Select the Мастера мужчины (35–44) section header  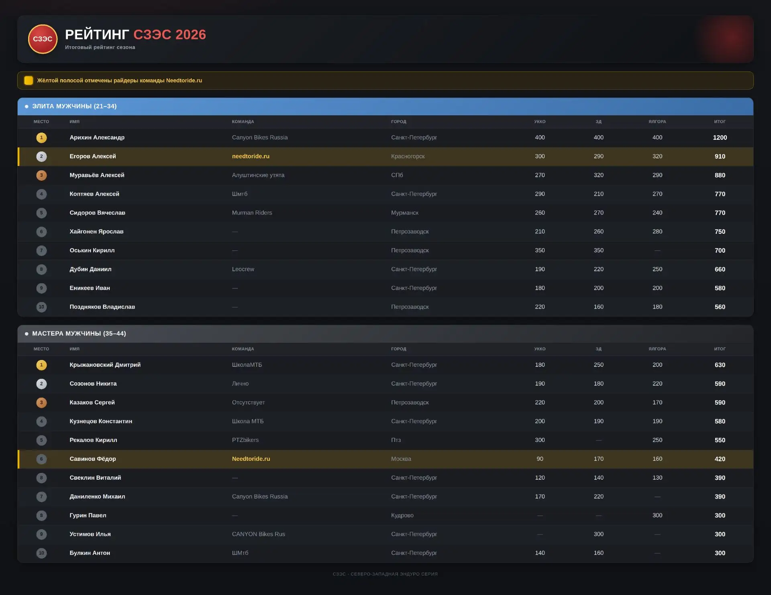(385, 334)
